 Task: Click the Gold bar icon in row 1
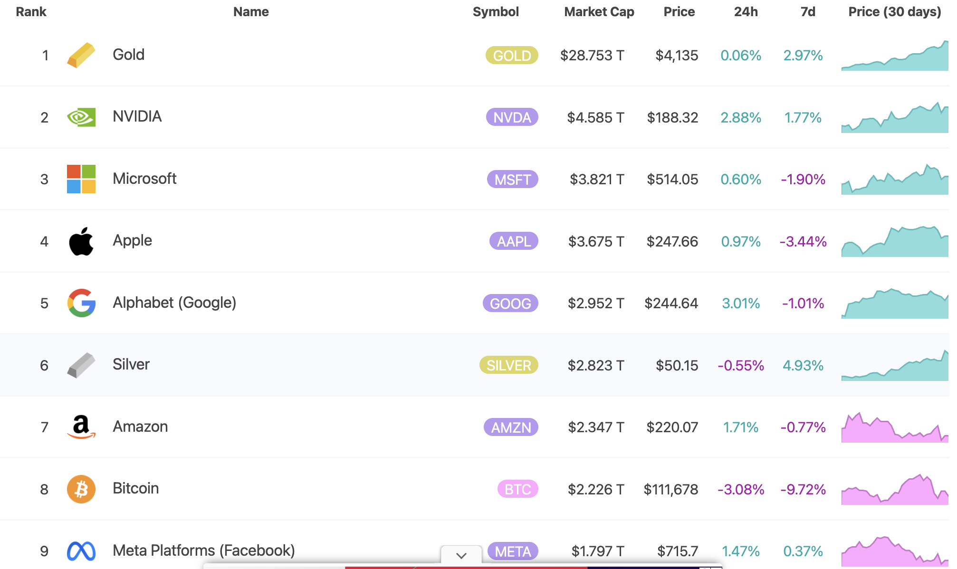point(81,55)
